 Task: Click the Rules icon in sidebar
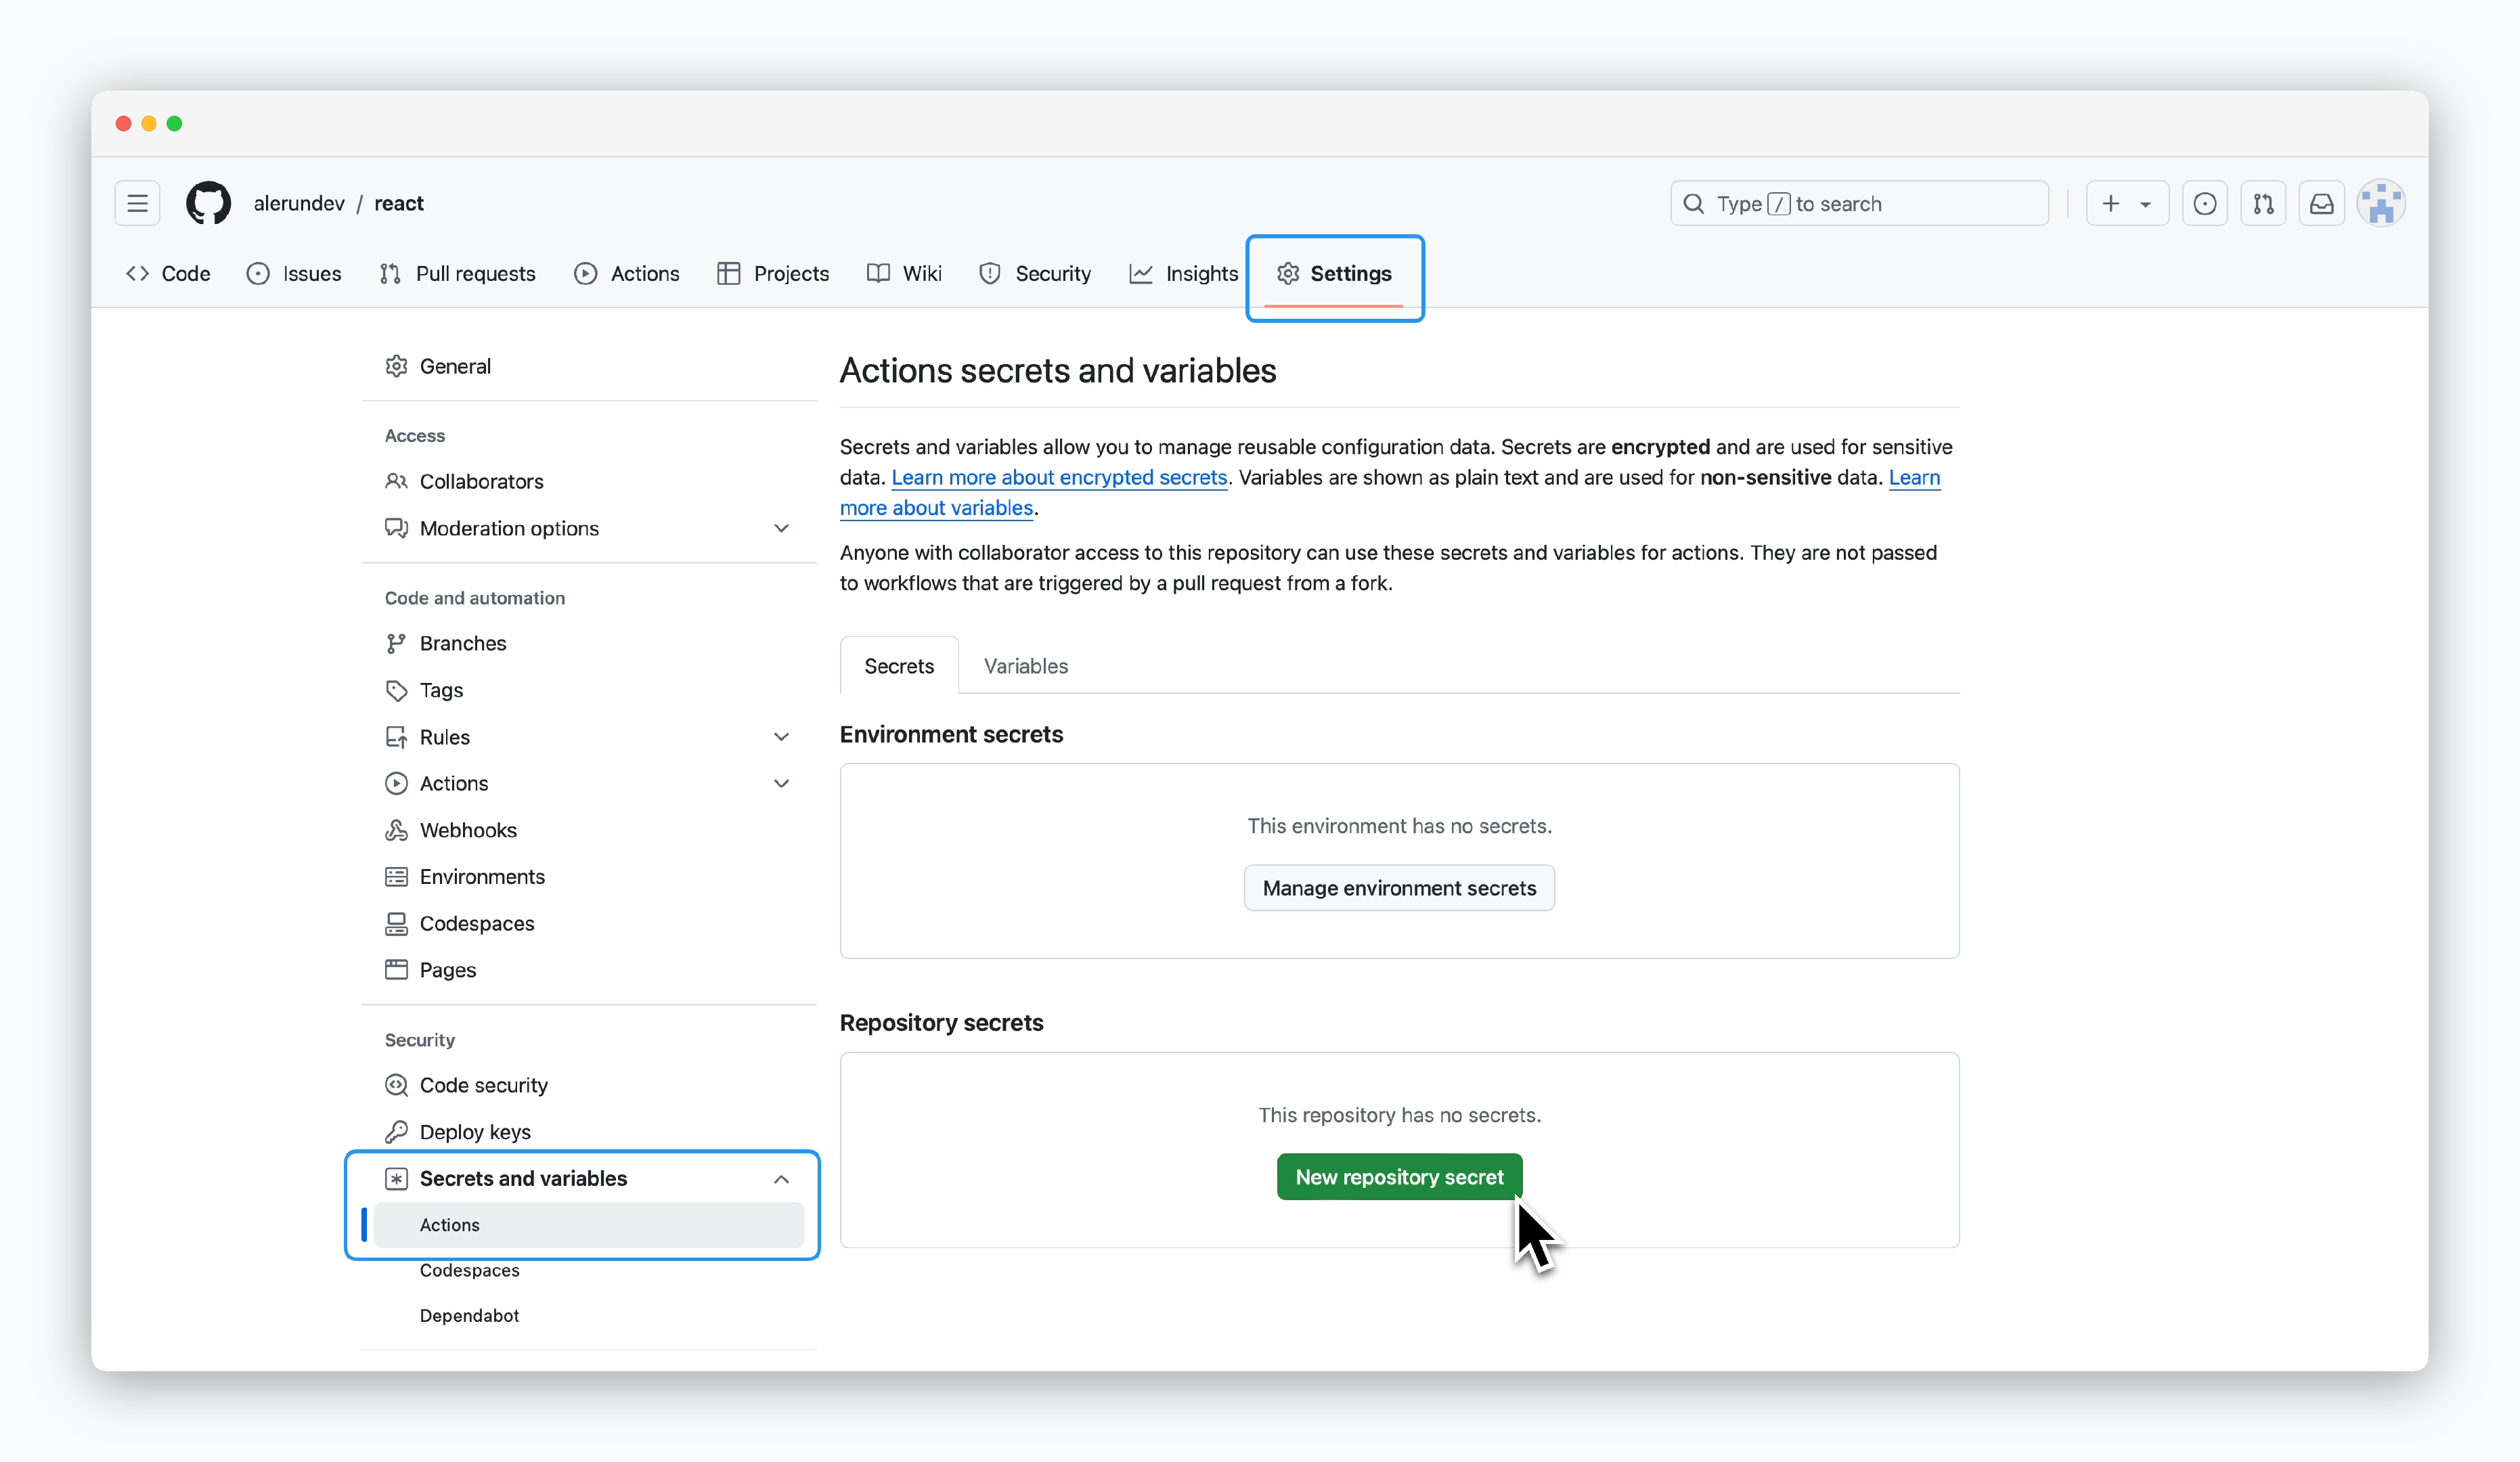(x=396, y=737)
